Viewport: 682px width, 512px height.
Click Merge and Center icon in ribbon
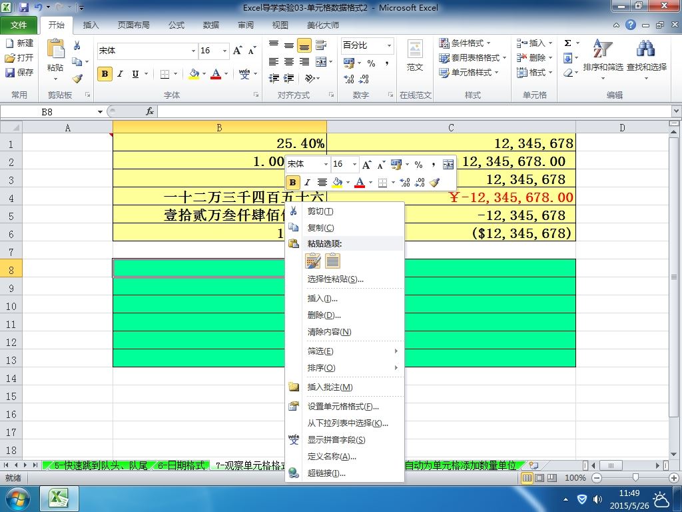click(x=321, y=61)
